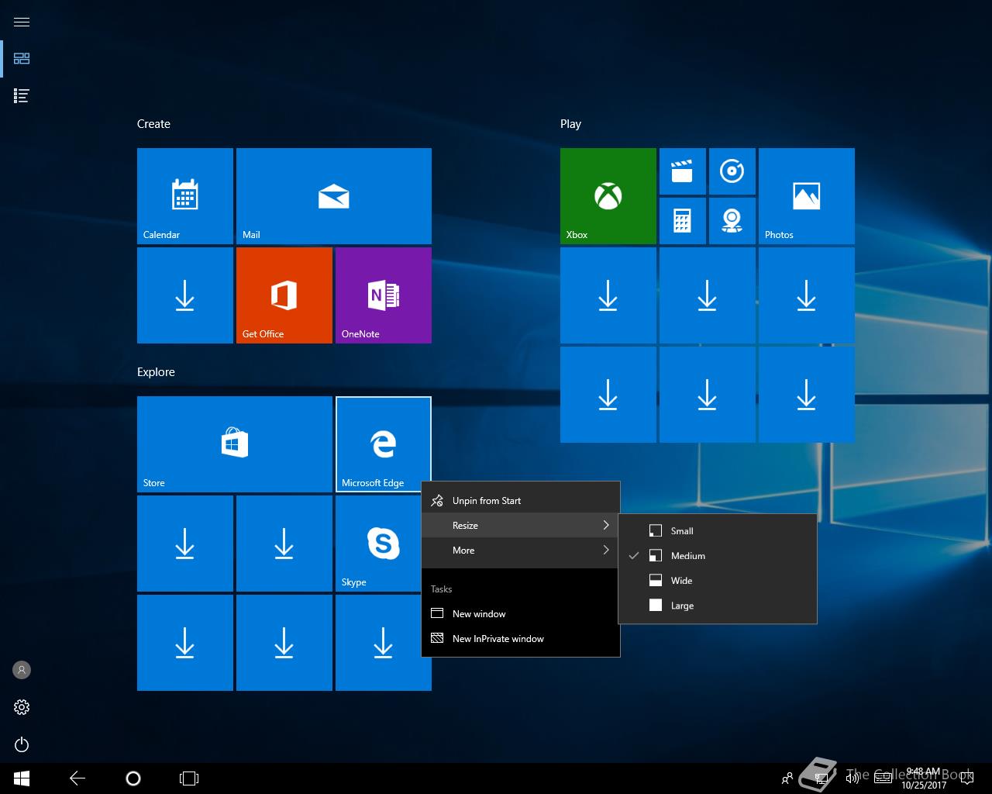Click the Power button icon
Image resolution: width=992 pixels, height=794 pixels.
22,744
